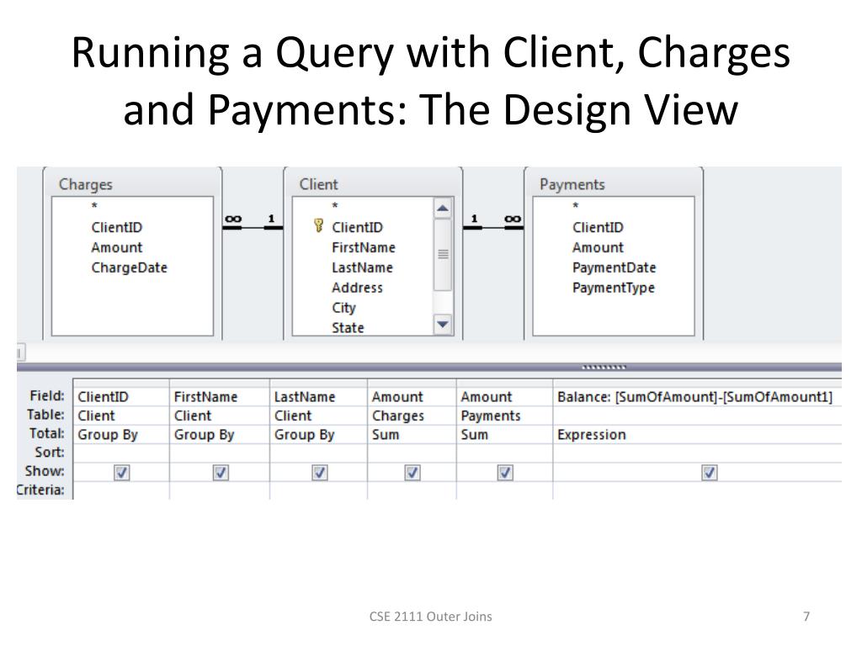Image resolution: width=862 pixels, height=646 pixels.
Task: Click the Charges-Client relationship join line
Action: coord(253,227)
